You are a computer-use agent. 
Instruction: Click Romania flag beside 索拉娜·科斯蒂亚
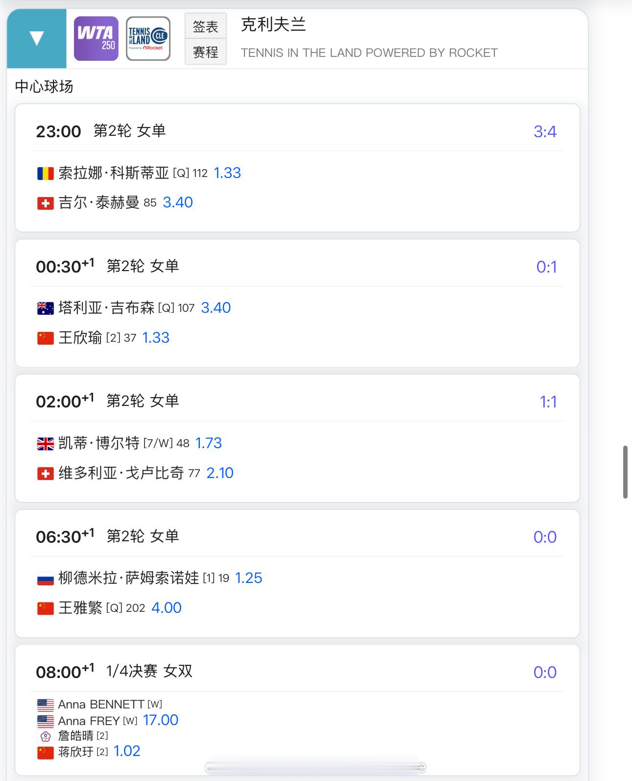(46, 174)
